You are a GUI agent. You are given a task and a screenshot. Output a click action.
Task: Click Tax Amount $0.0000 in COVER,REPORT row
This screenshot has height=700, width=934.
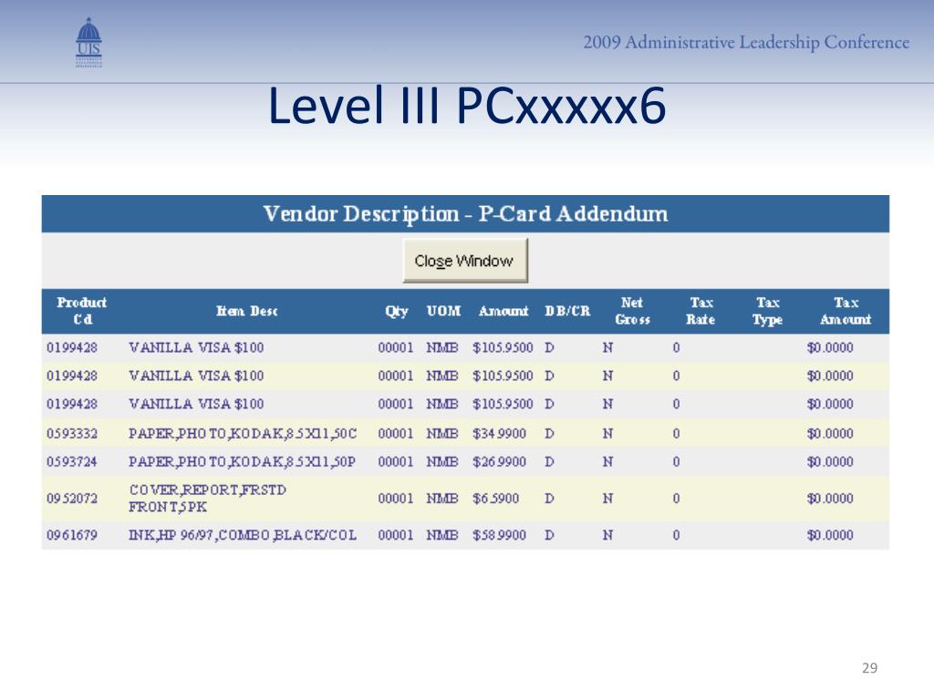[830, 499]
